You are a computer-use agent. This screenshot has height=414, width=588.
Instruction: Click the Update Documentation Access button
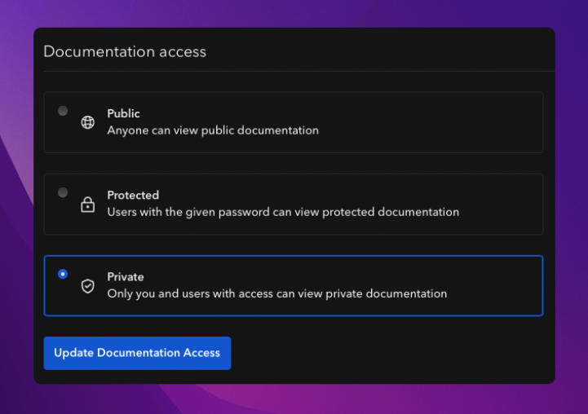tap(137, 353)
